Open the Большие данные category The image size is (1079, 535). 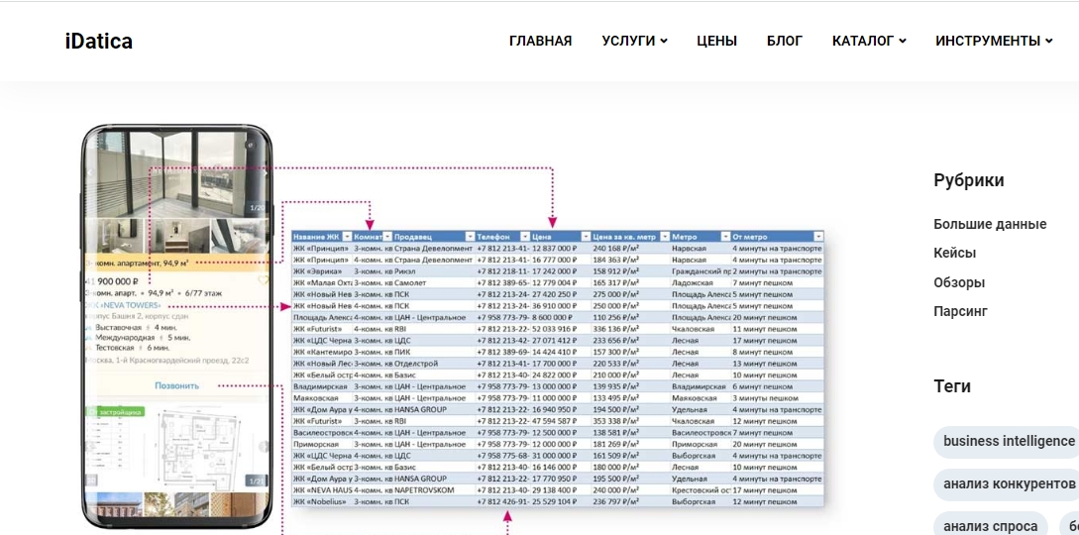point(990,224)
